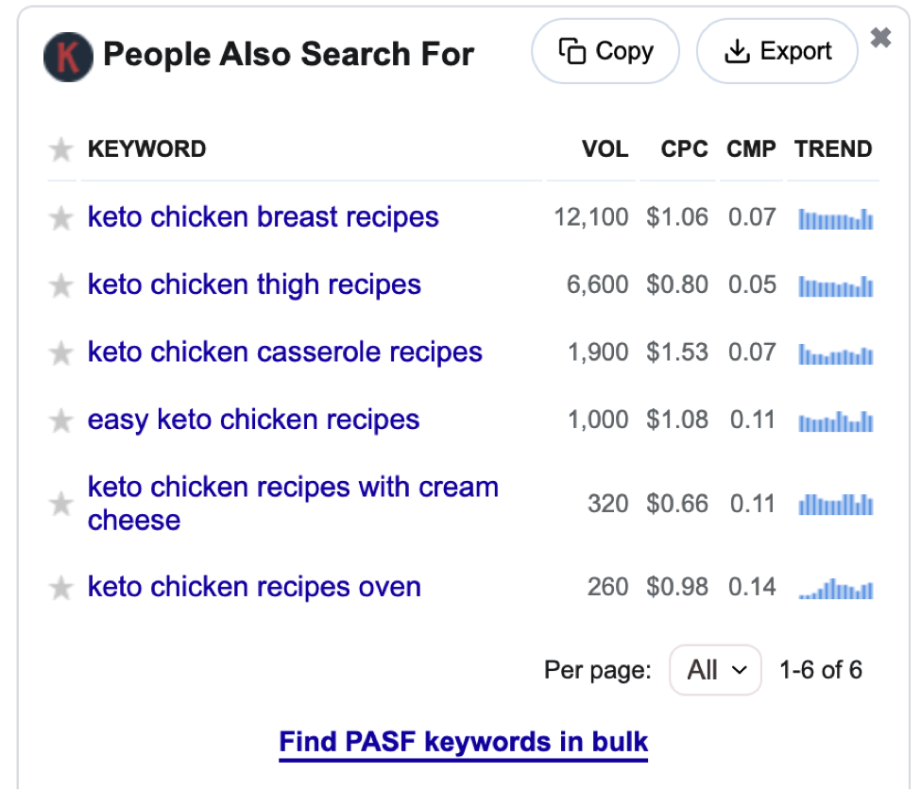Star the keto chicken breast recipes keyword
This screenshot has height=790, width=921.
61,218
